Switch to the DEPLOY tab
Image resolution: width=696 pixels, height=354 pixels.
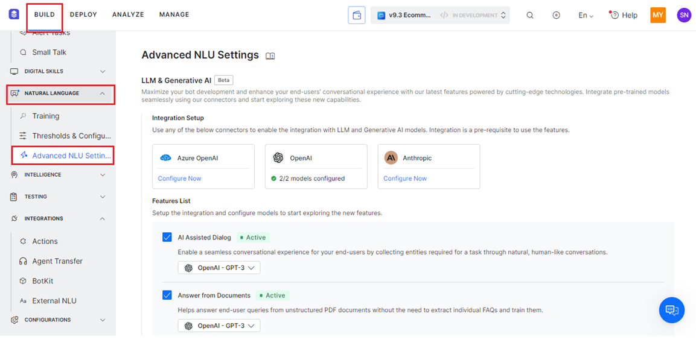(x=83, y=14)
